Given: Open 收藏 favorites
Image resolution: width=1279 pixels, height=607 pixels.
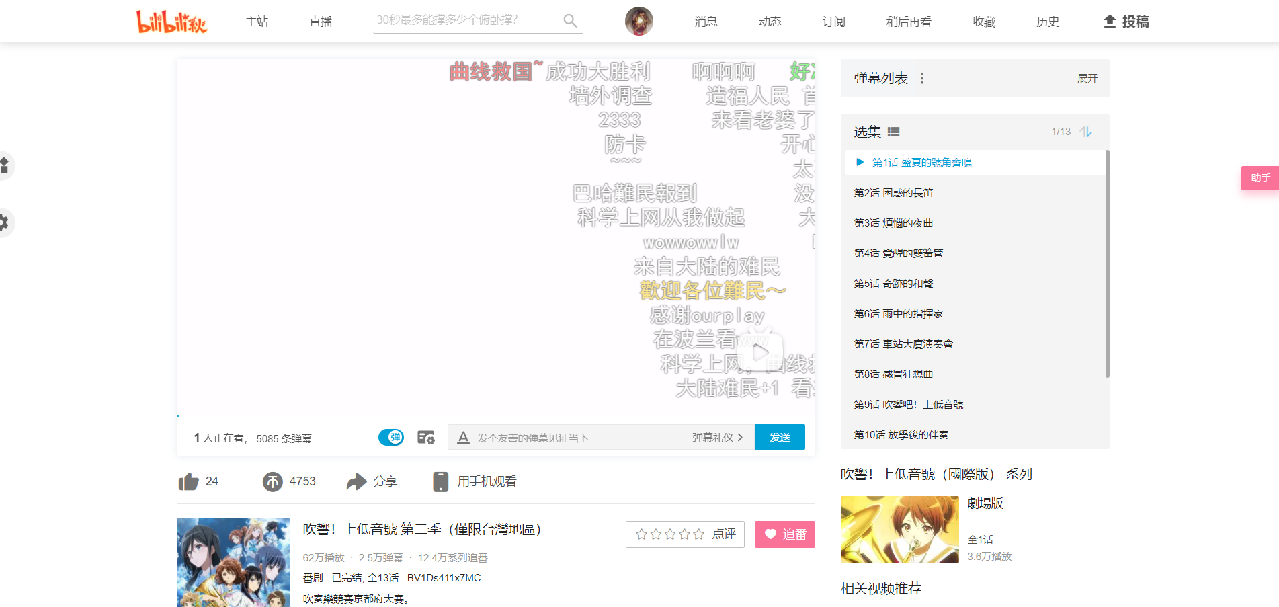Looking at the screenshot, I should click(x=984, y=22).
